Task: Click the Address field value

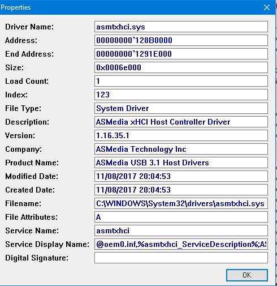Action: (x=181, y=40)
